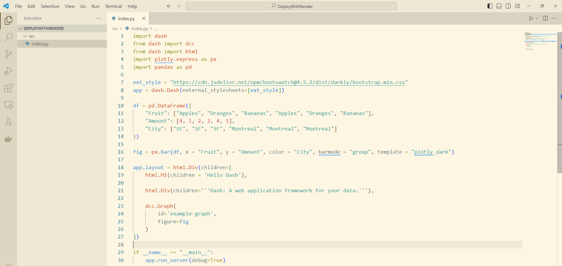The image size is (562, 266).
Task: Open index.py file in Explorer tree
Action: point(62,44)
